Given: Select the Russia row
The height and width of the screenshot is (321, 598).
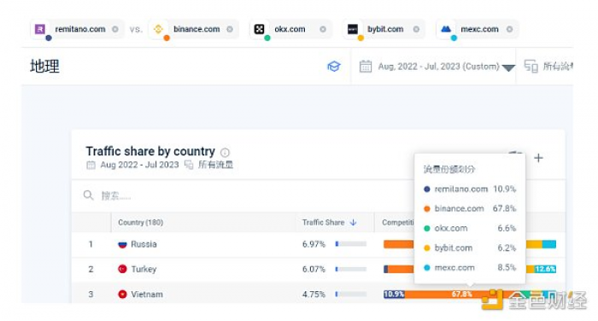Looking at the screenshot, I should pos(318,244).
